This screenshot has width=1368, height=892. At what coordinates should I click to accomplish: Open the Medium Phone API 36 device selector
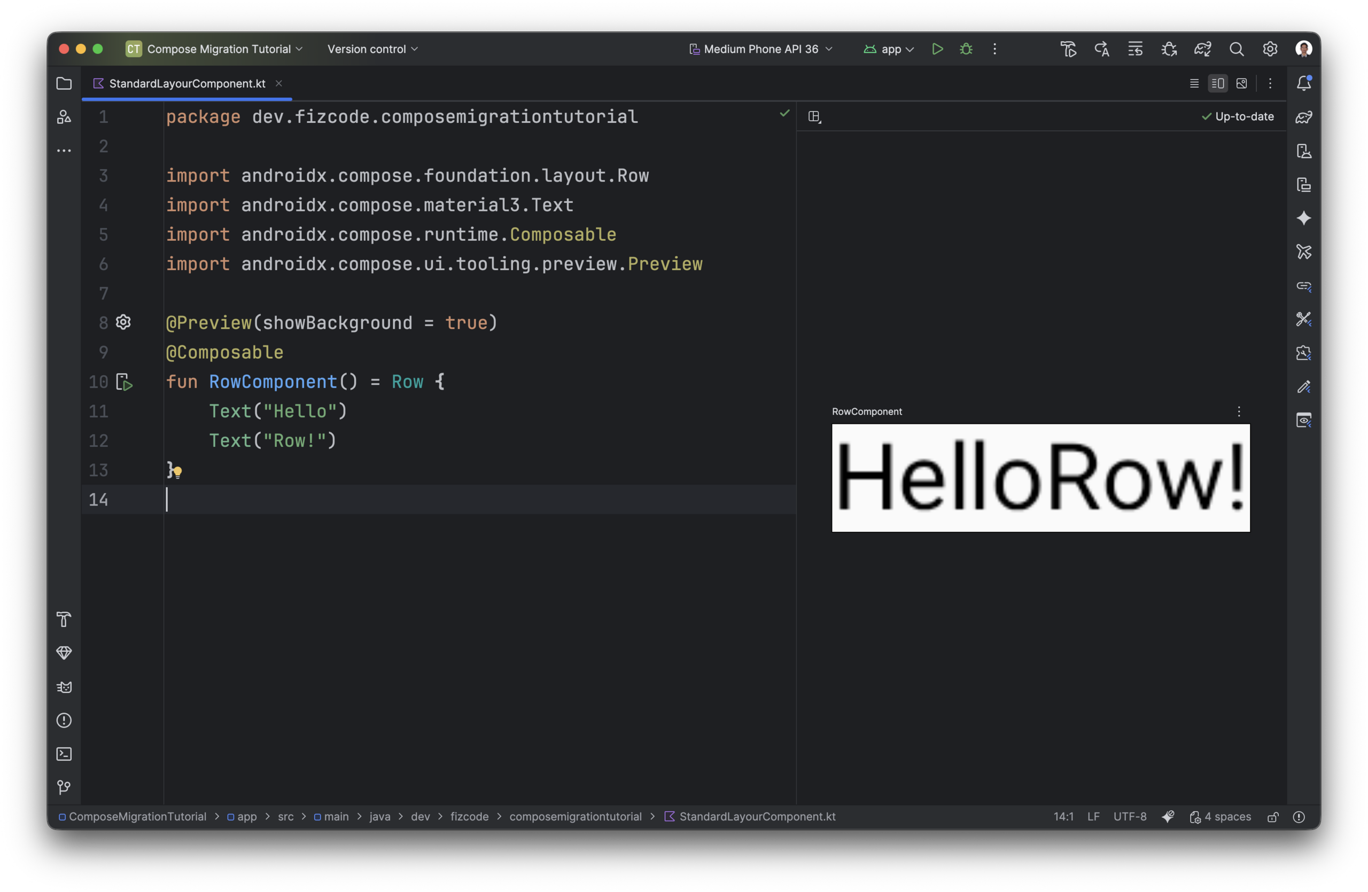[761, 49]
